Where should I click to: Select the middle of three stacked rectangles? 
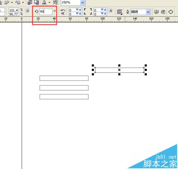coord(64,88)
